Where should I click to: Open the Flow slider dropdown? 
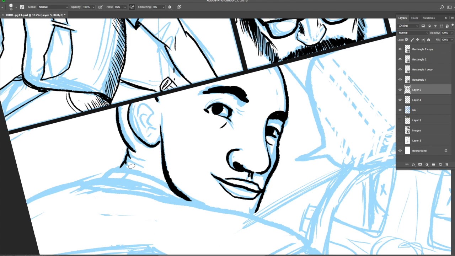point(125,7)
